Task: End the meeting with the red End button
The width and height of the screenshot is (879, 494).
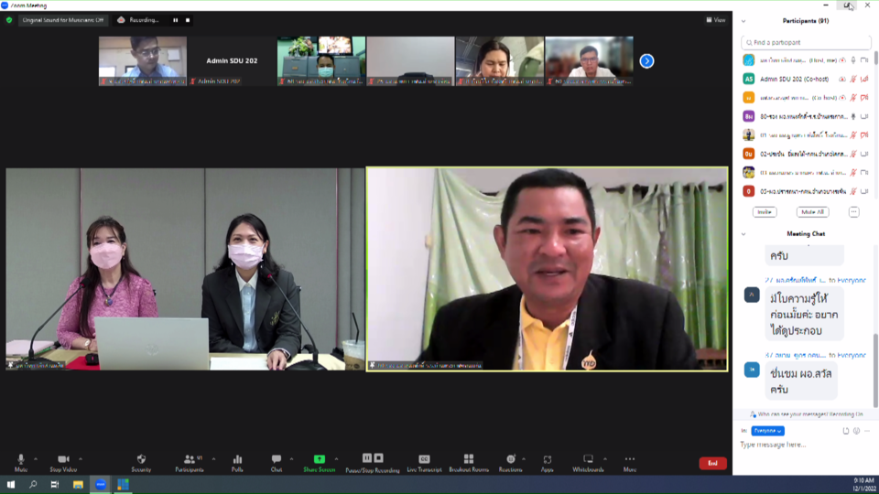Action: (x=712, y=463)
